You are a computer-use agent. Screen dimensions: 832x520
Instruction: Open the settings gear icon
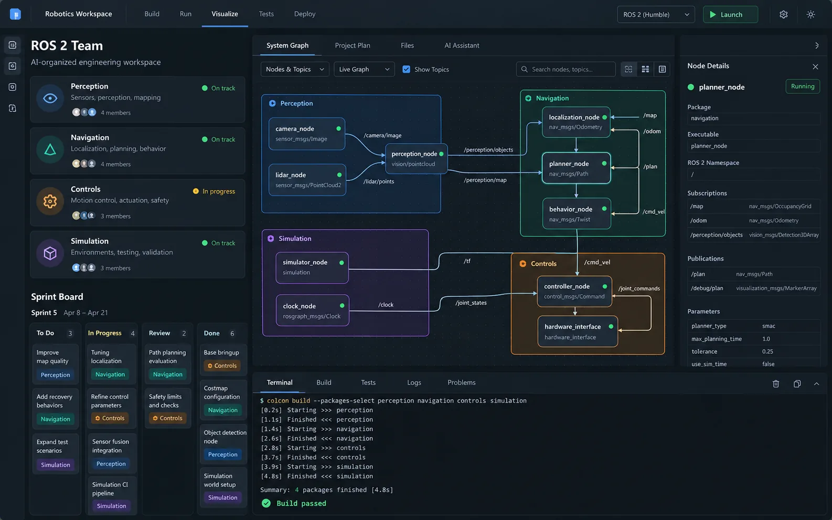(x=783, y=15)
